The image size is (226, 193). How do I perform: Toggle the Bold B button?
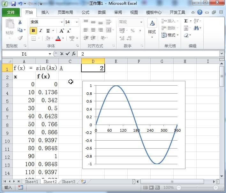[33, 31]
